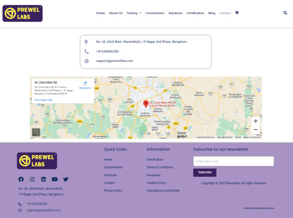Open Privacy Policy footer link
Screen dimensions: 293x218
pyautogui.click(x=113, y=191)
